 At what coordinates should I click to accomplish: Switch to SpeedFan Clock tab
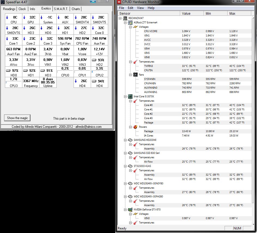click(22, 9)
